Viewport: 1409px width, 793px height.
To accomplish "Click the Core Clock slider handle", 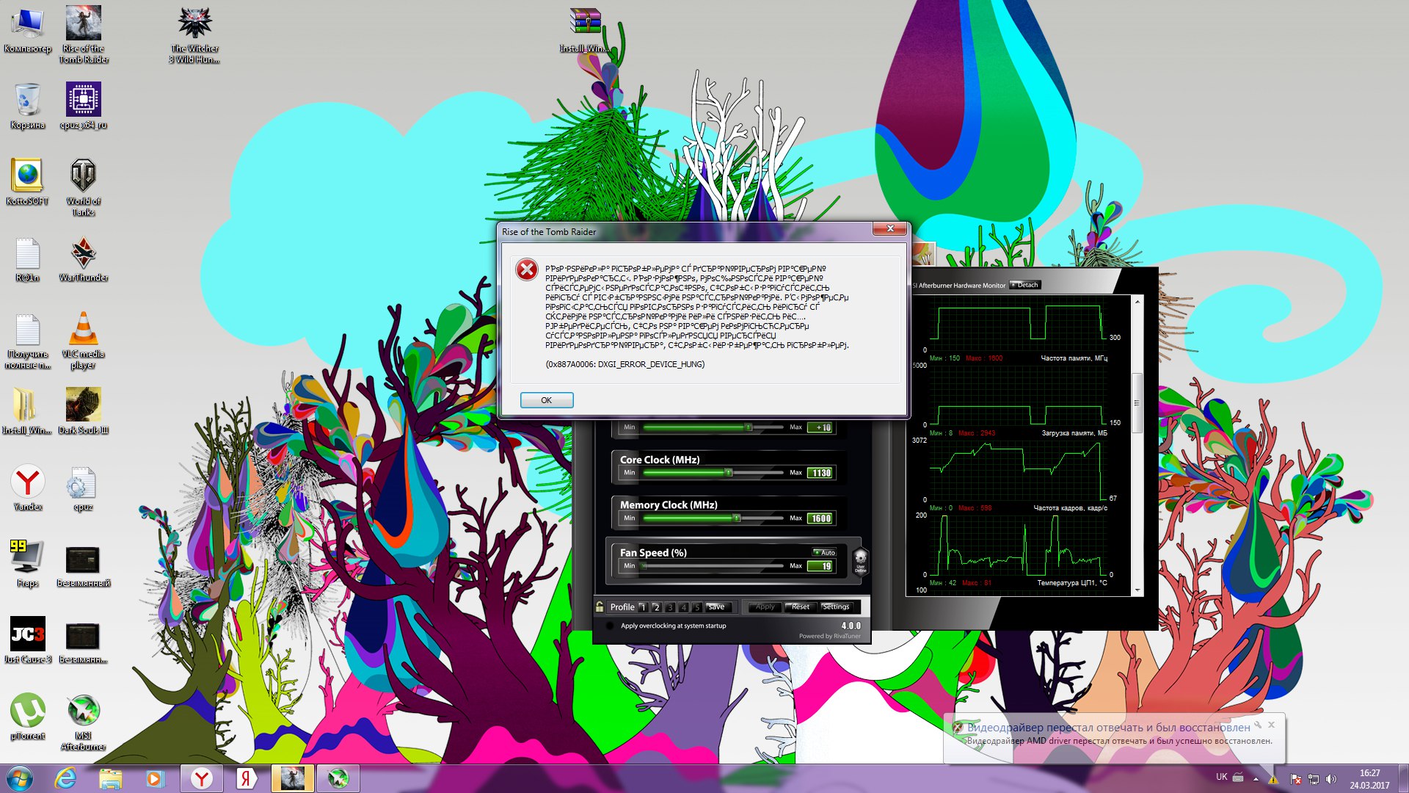I will [729, 473].
